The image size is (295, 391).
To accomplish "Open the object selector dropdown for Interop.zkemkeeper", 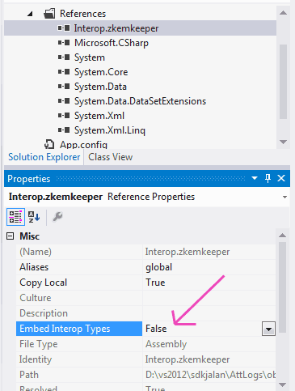I will click(x=284, y=197).
